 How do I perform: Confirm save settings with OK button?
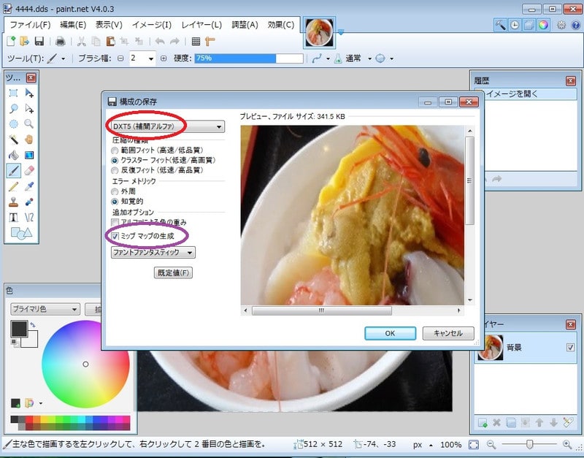390,333
